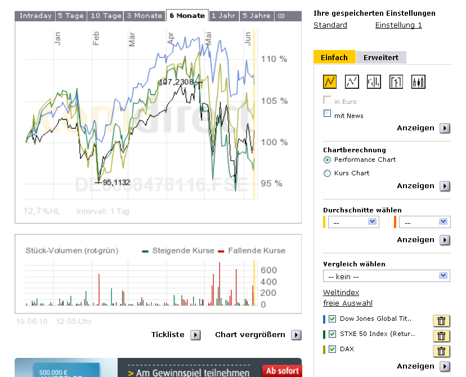Click the yellow average color swatch
This screenshot has width=466, height=377.
click(x=325, y=222)
